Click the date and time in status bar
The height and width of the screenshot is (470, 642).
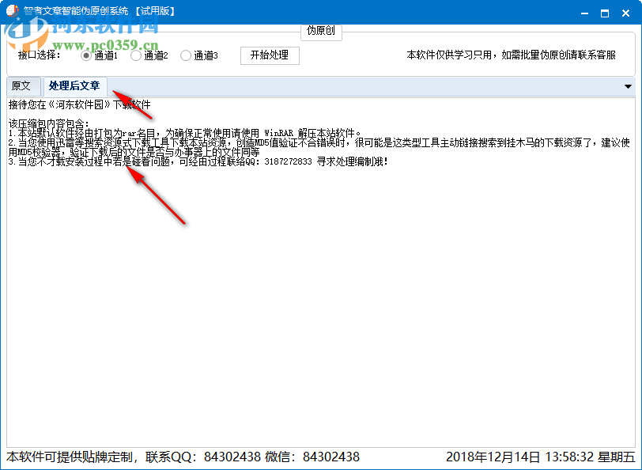click(541, 457)
